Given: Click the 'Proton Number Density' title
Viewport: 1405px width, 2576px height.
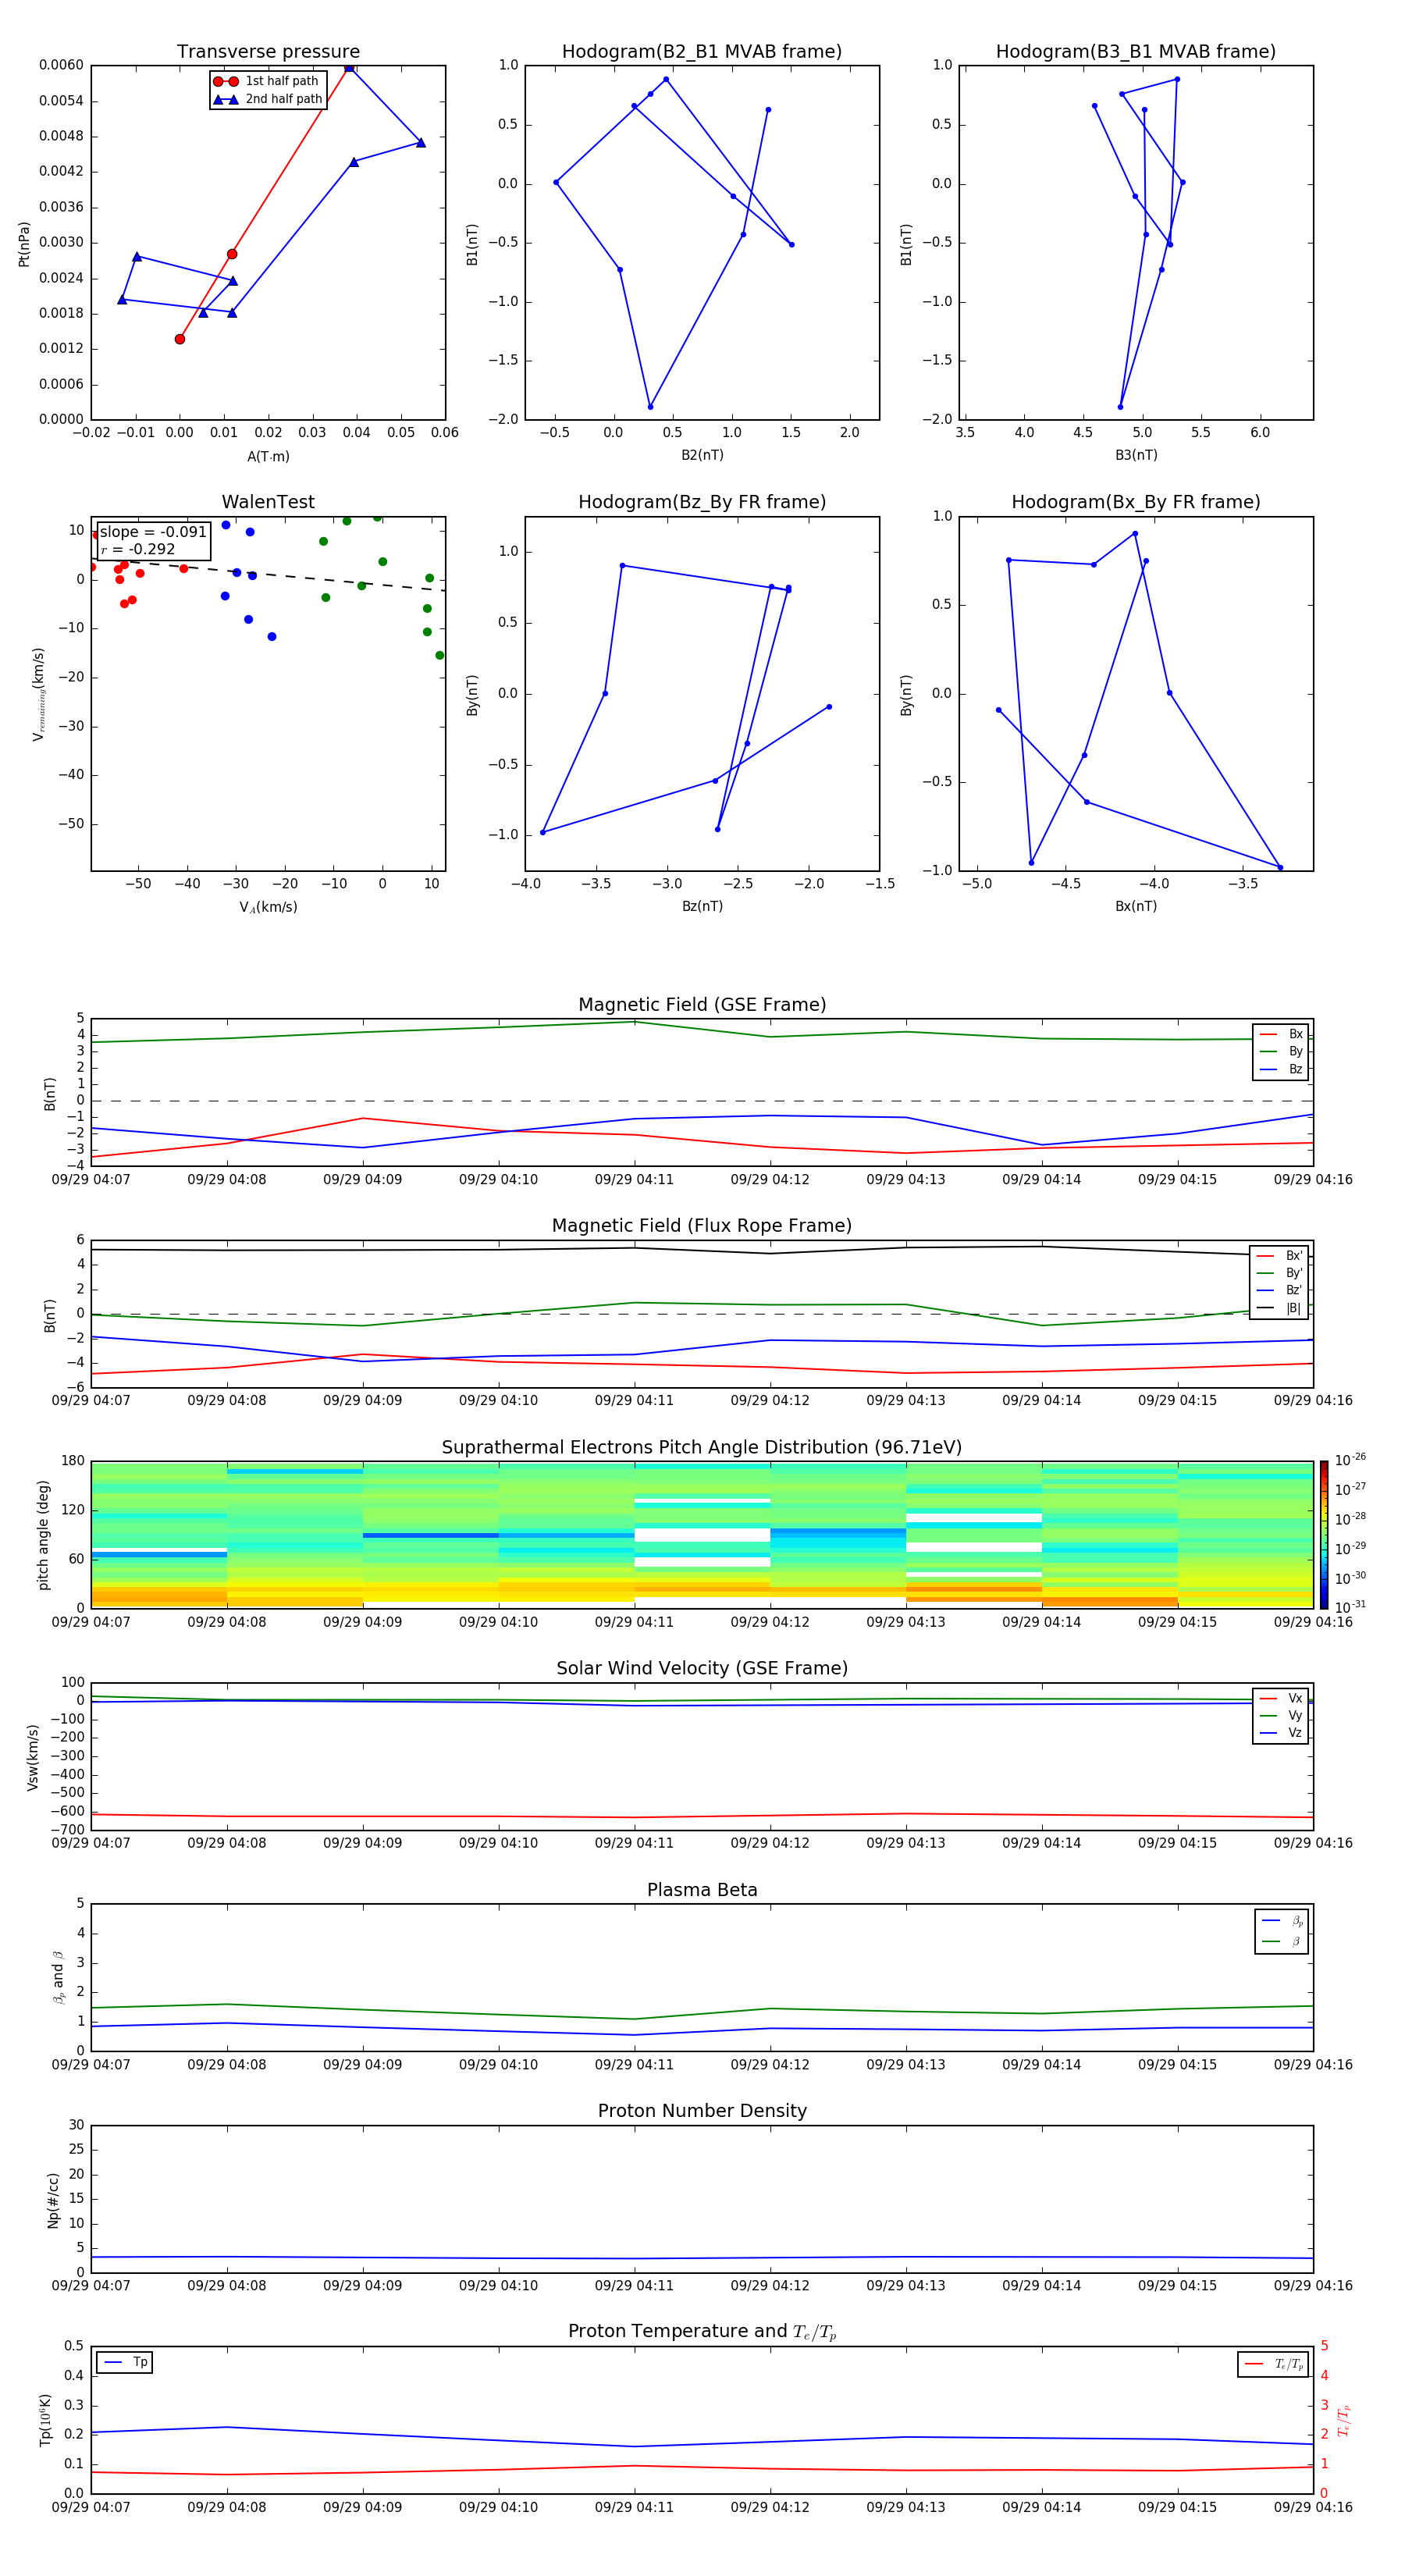Looking at the screenshot, I should (702, 2111).
